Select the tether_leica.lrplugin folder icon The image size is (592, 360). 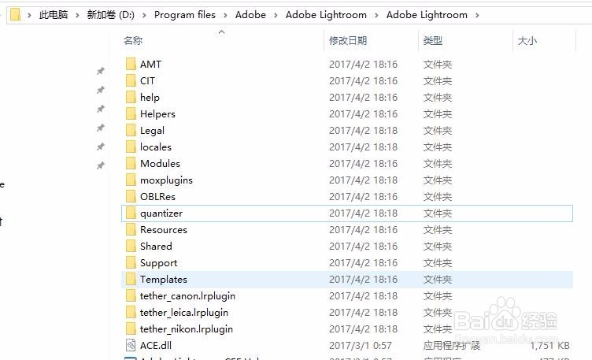[x=131, y=313]
